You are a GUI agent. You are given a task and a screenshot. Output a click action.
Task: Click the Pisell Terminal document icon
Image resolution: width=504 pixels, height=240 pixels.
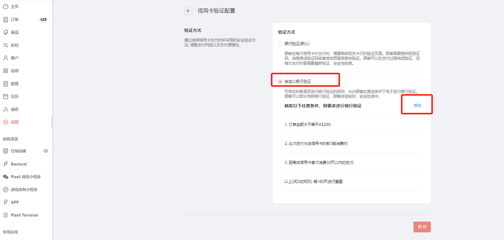6,215
